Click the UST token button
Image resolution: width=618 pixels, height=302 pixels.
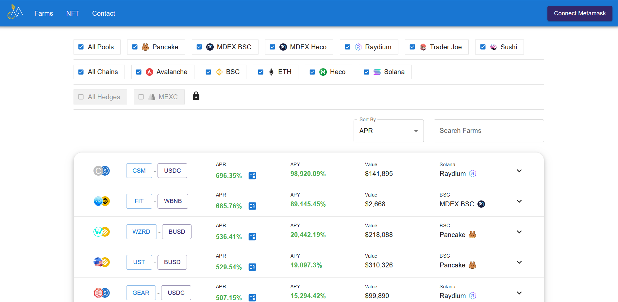coord(139,262)
